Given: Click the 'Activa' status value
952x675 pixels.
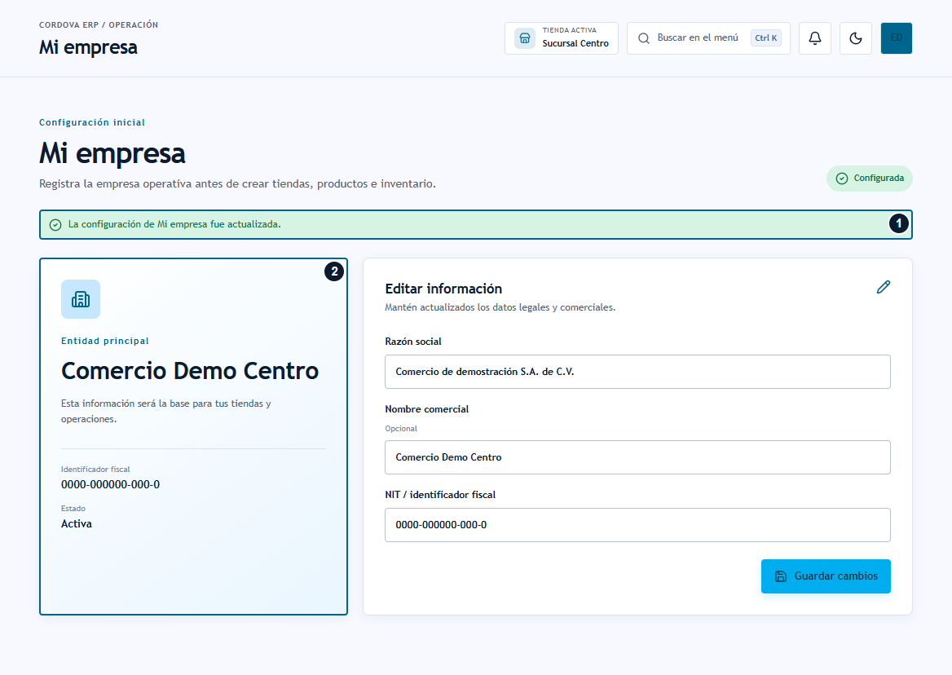Looking at the screenshot, I should [77, 524].
